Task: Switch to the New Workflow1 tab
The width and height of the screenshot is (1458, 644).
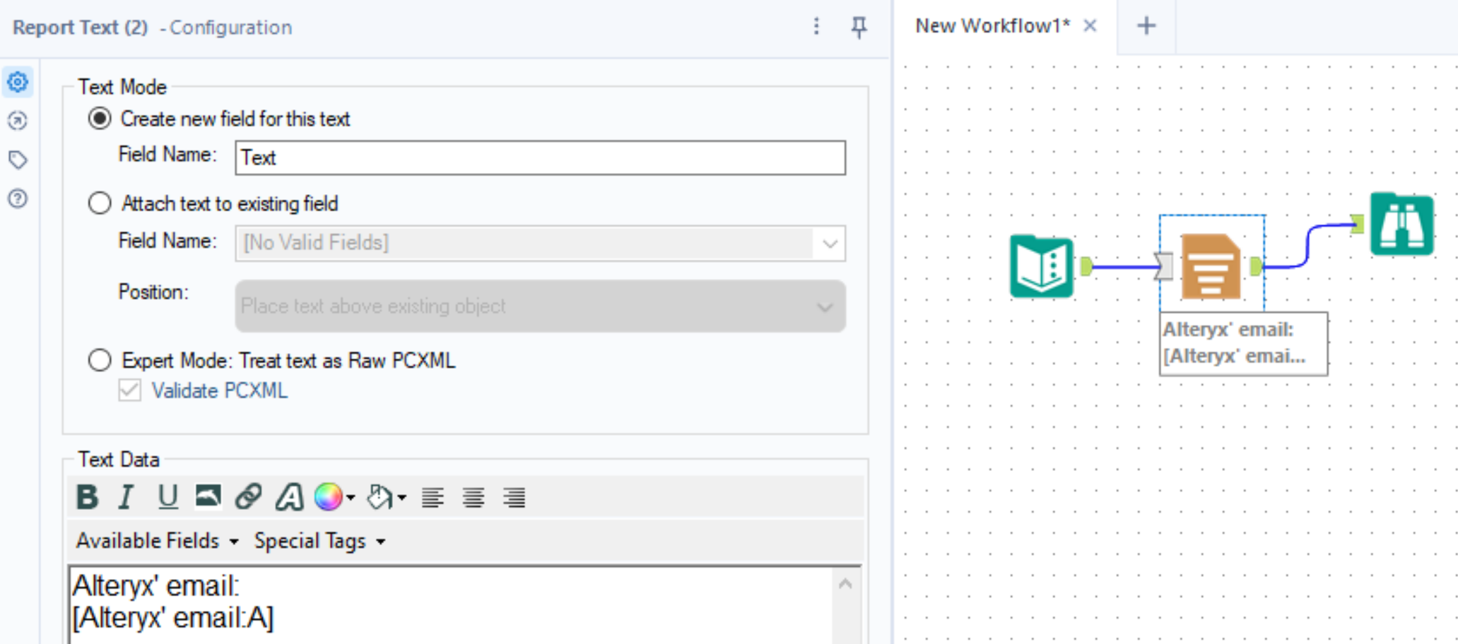Action: (992, 25)
